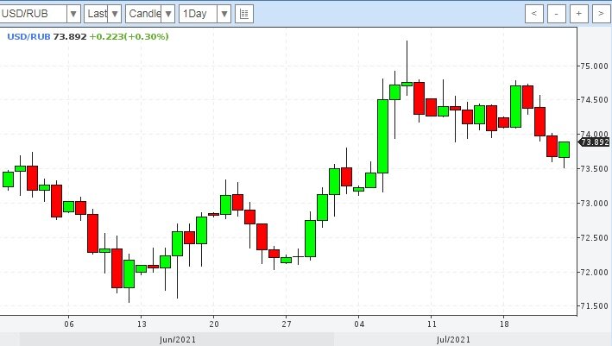
Task: Click the last green candle on the chart
Action: point(564,150)
